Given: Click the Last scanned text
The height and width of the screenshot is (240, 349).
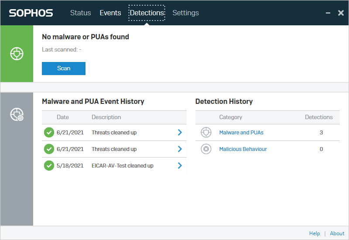Looking at the screenshot, I should (62, 49).
